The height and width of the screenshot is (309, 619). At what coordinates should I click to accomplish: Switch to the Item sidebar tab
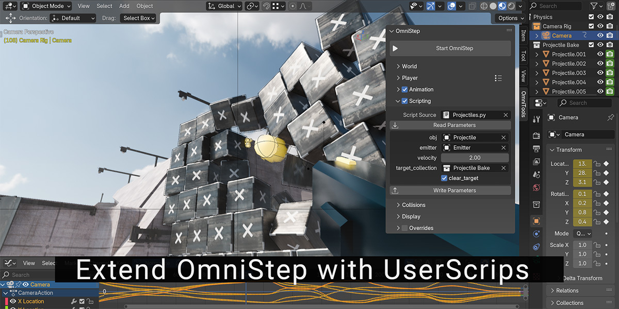(x=523, y=35)
